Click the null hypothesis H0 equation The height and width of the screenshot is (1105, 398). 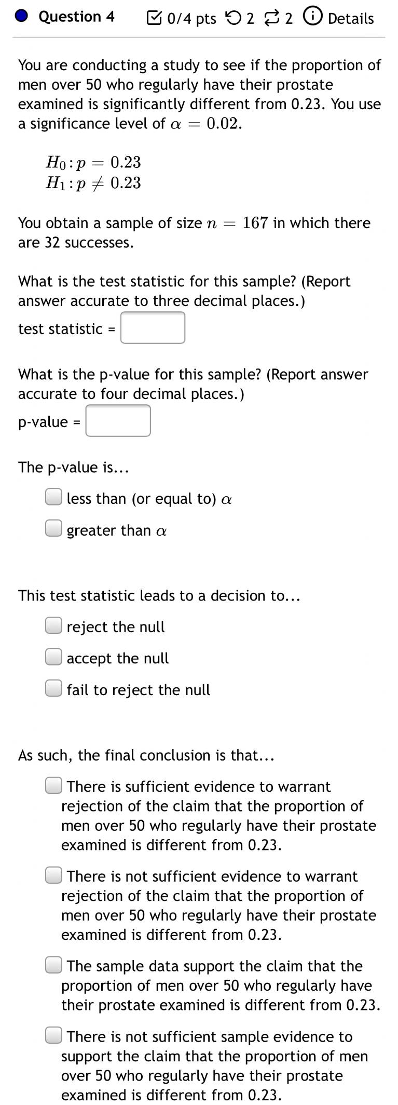[x=93, y=162]
